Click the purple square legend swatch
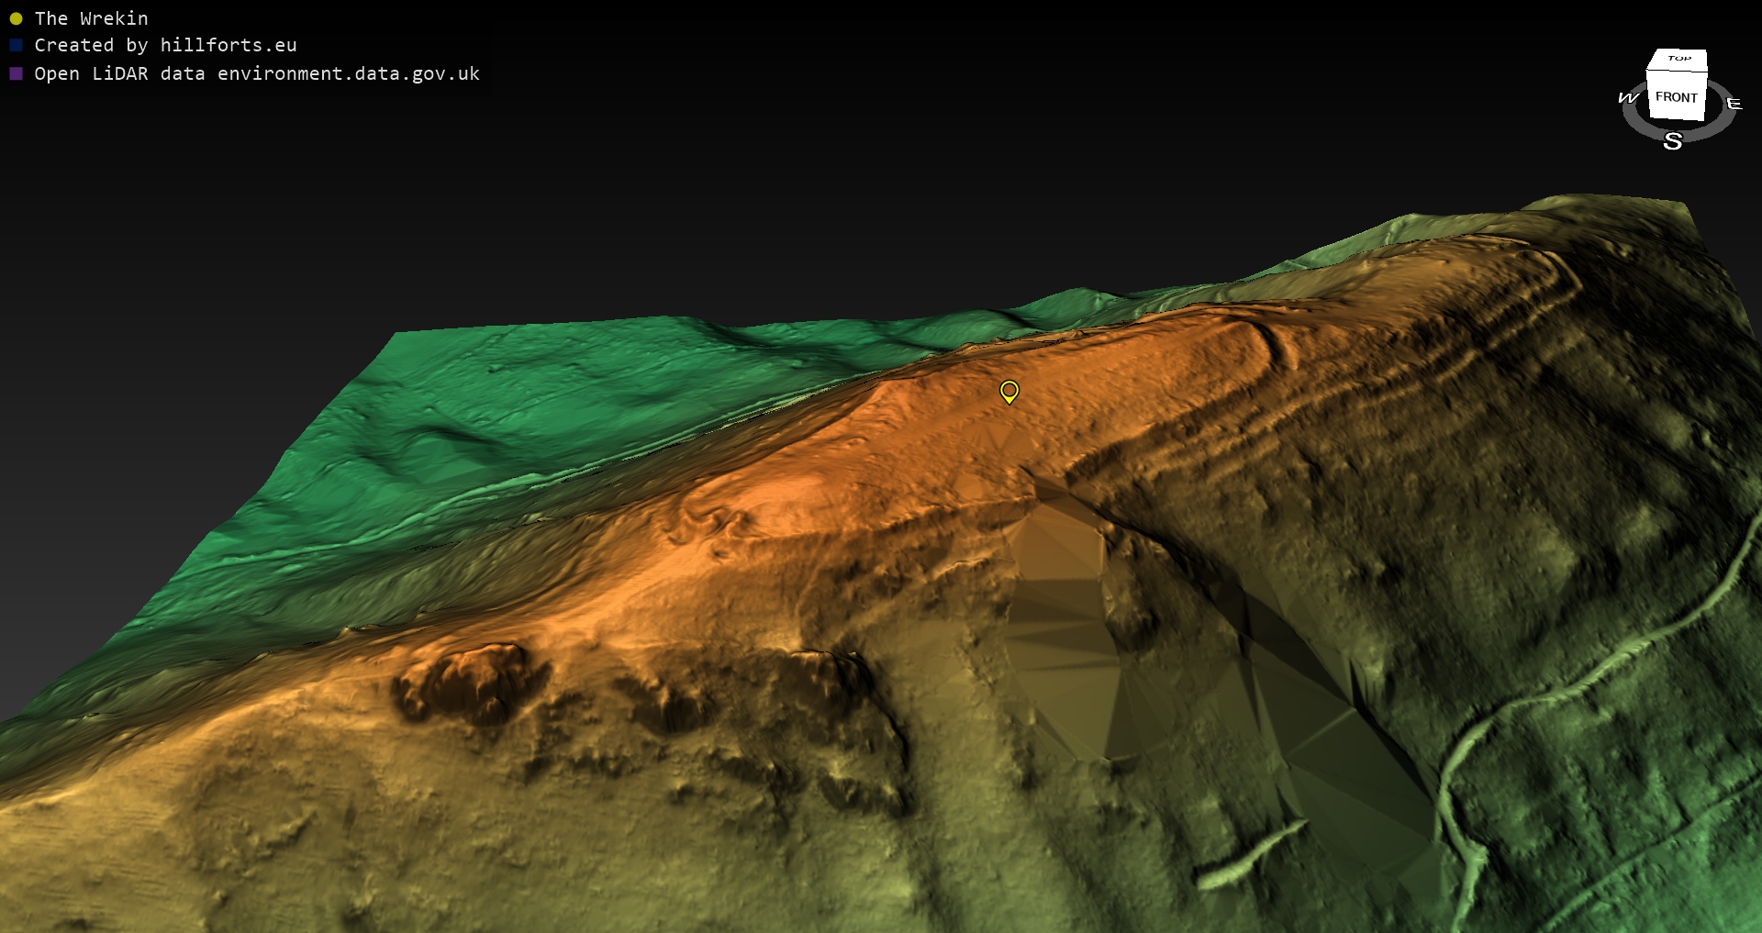 [16, 73]
